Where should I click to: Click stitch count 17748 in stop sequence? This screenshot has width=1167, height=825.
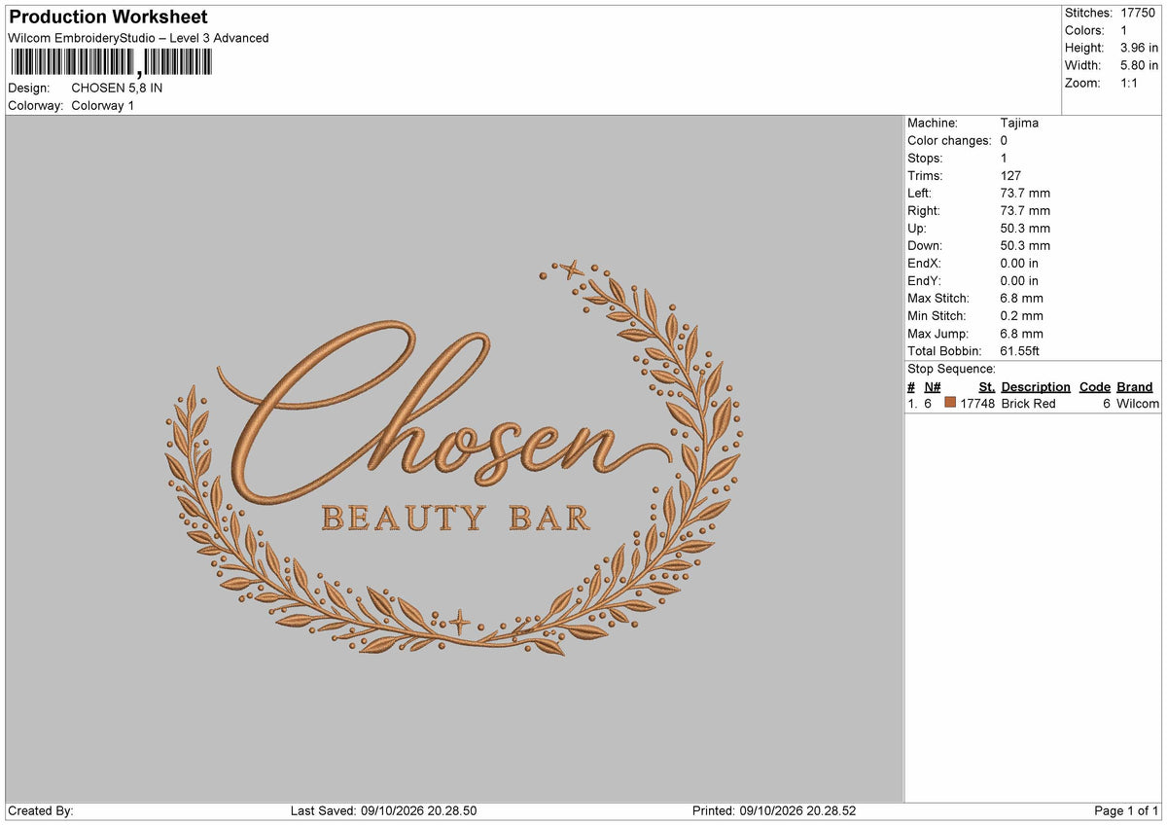tap(977, 403)
